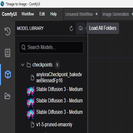
Task: Click the refresh icon in Model Library
Action: [x=71, y=28]
